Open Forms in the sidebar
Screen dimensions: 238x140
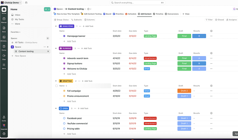4,48
